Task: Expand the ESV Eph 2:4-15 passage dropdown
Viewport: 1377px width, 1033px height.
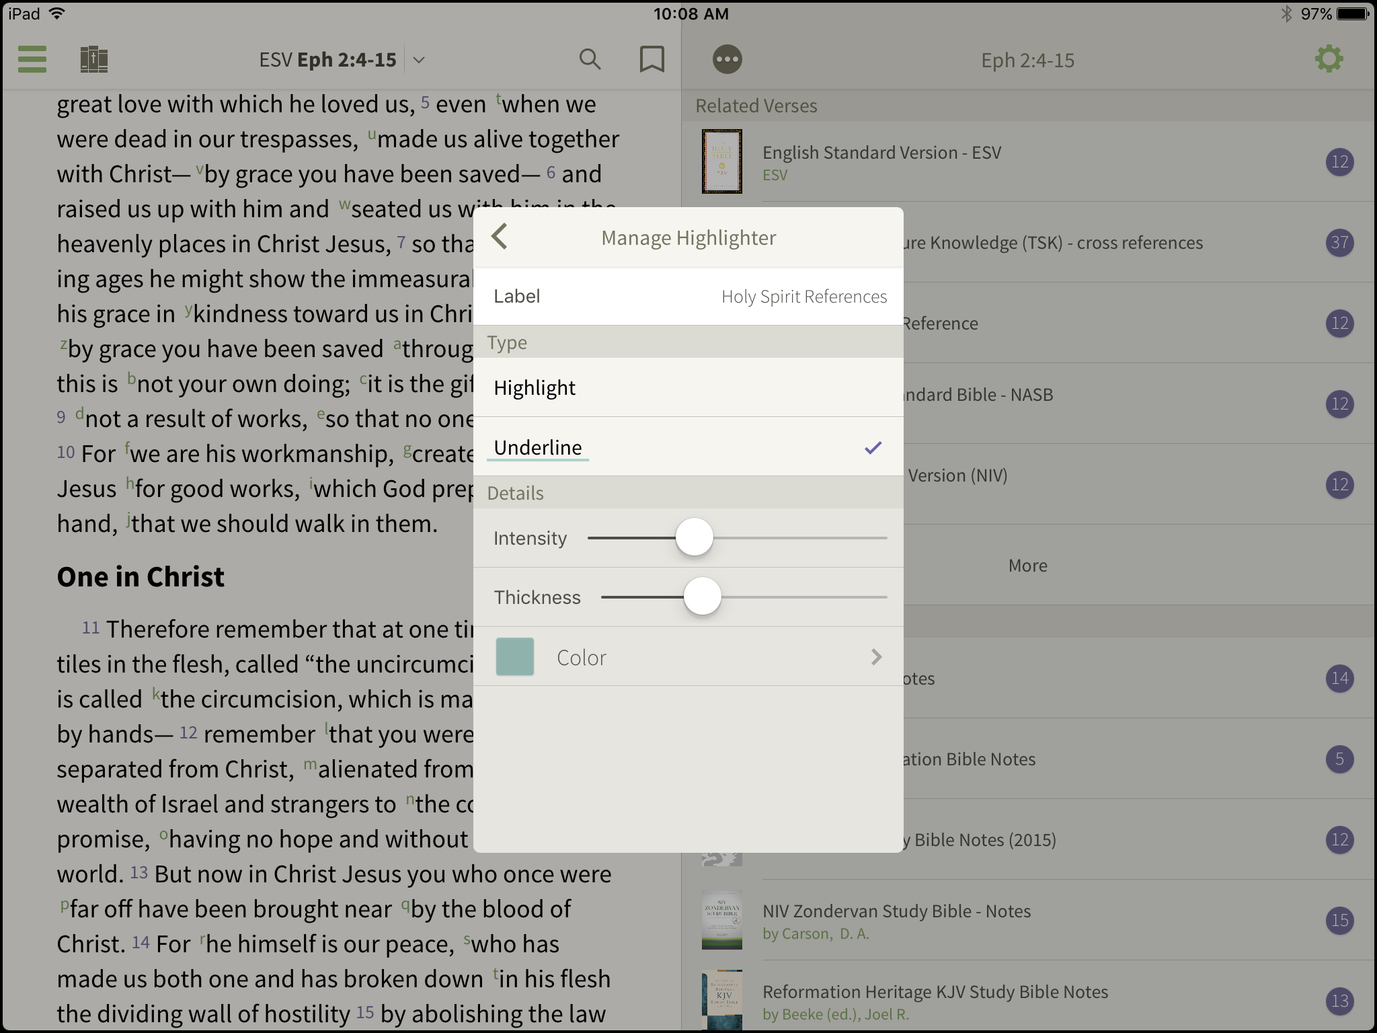Action: (419, 60)
